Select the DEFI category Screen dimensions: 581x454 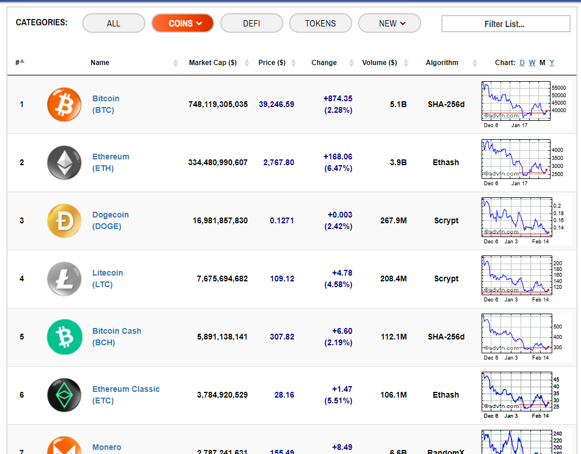point(252,24)
